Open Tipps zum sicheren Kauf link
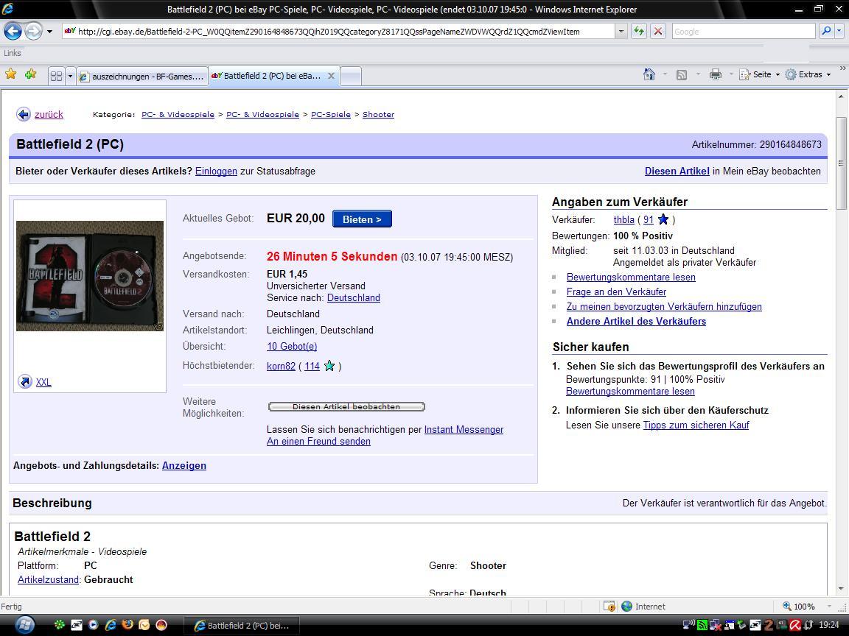Image resolution: width=849 pixels, height=636 pixels. [696, 425]
